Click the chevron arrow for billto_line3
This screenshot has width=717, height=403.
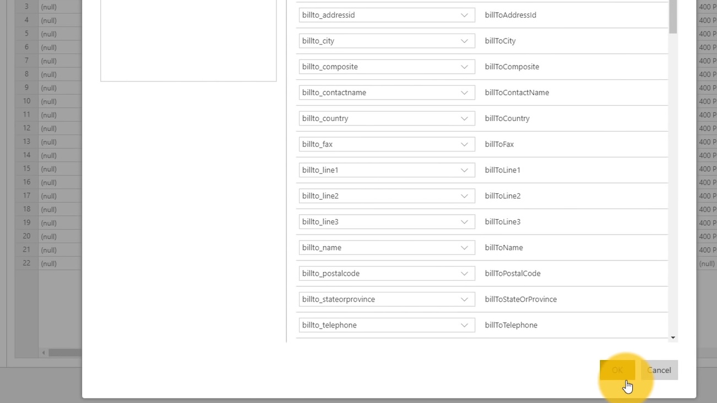pos(464,222)
